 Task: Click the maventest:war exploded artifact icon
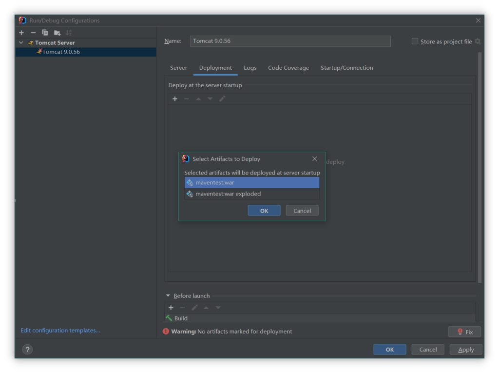[x=190, y=194]
